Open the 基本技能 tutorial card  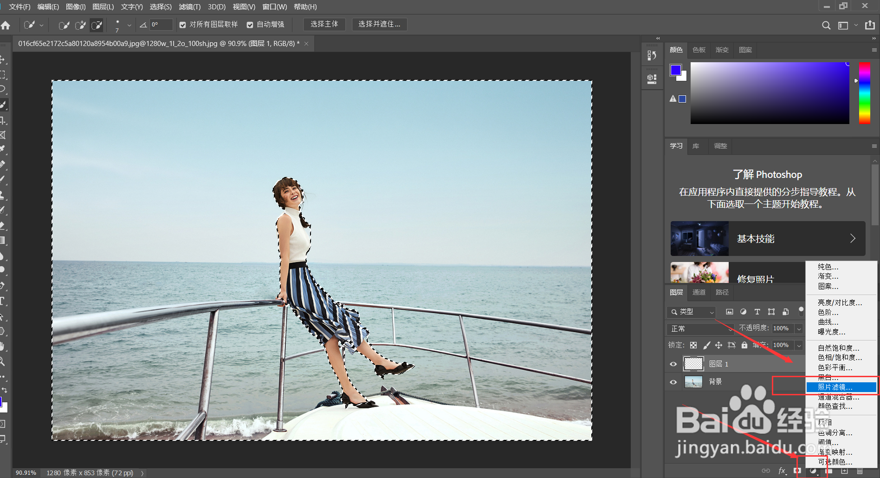768,239
